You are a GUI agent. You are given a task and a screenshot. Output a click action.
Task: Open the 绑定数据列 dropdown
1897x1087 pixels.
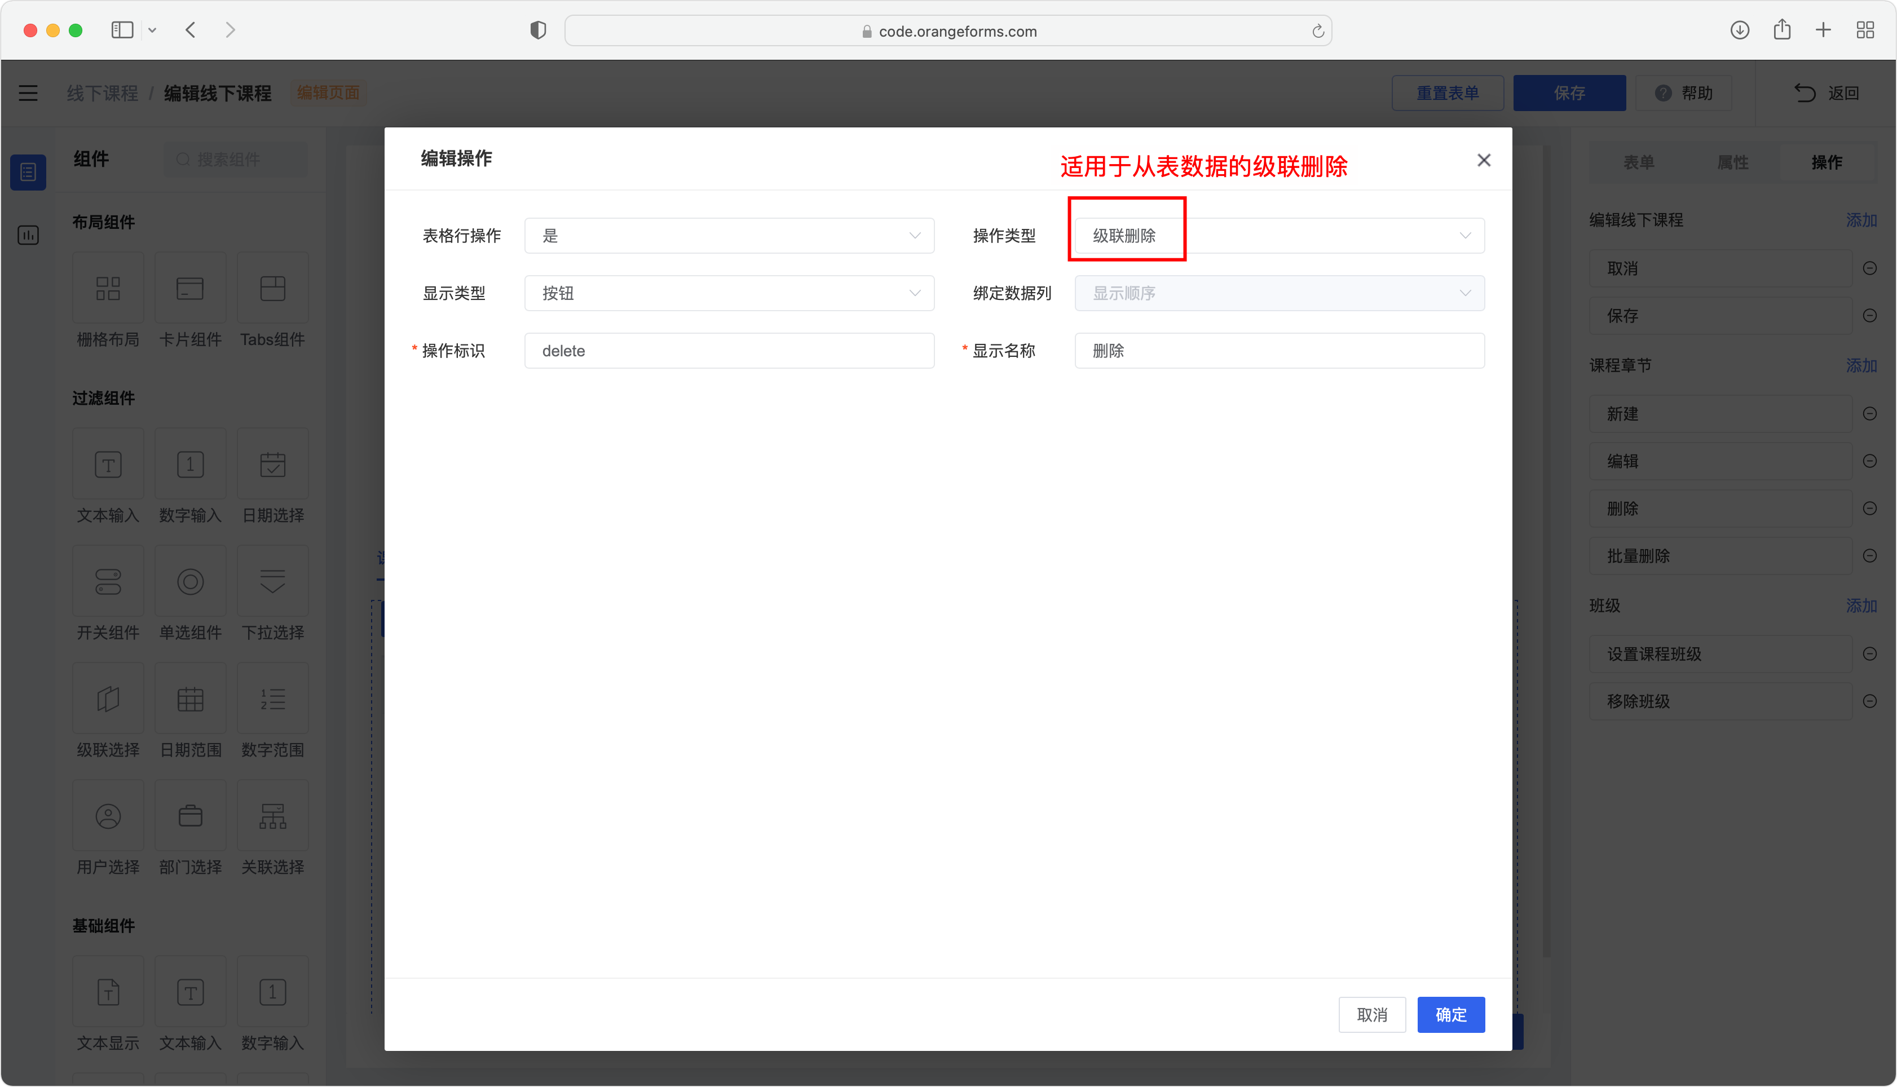click(1279, 293)
